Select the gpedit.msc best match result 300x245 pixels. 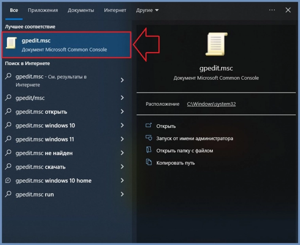pyautogui.click(x=66, y=45)
